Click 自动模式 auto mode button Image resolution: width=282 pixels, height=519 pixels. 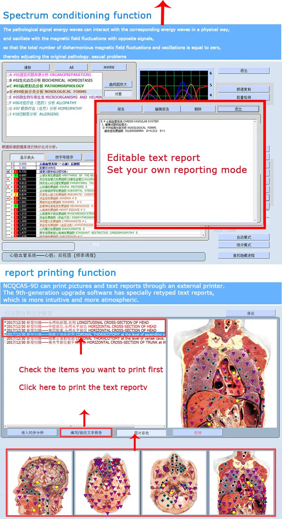click(x=244, y=237)
